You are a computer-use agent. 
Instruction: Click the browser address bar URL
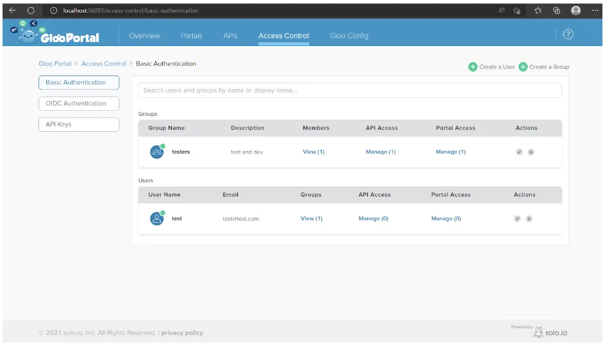(x=131, y=10)
